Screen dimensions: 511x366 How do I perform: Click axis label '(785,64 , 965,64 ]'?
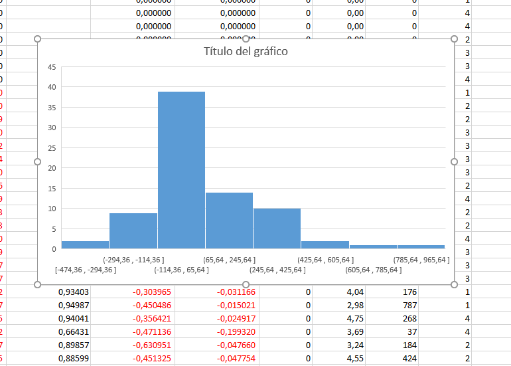click(421, 260)
